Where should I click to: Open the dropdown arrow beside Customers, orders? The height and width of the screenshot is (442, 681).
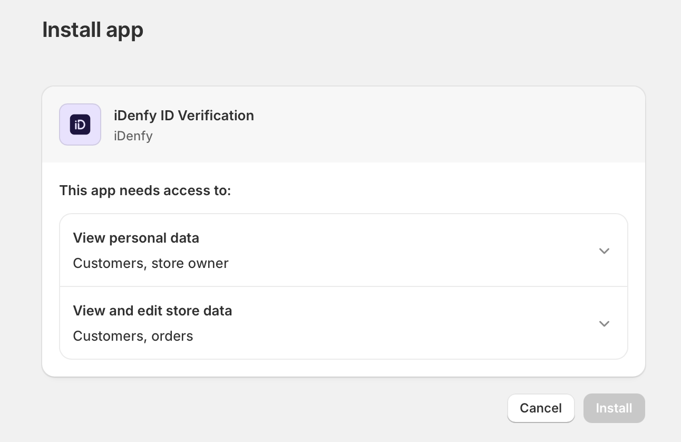[604, 323]
